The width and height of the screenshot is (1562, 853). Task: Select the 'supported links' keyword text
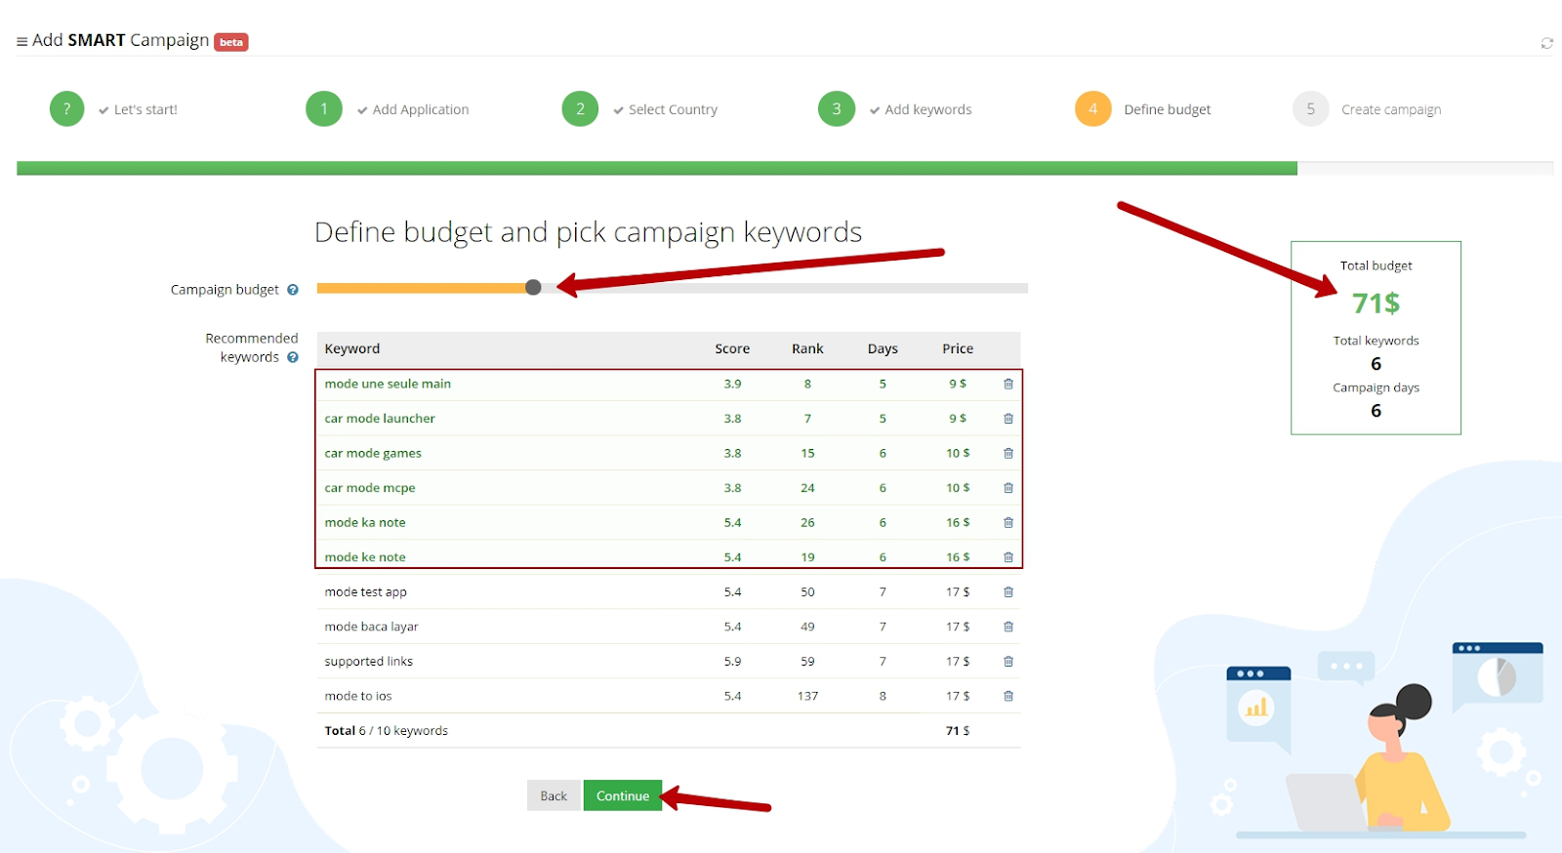(369, 662)
